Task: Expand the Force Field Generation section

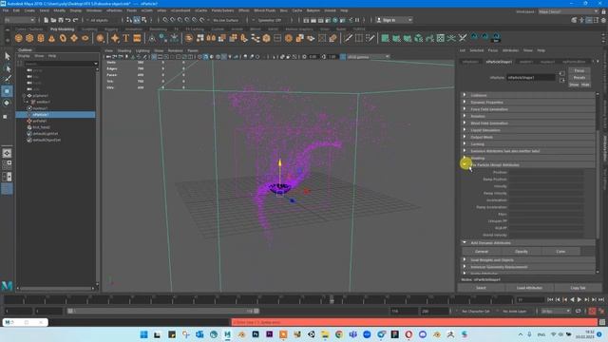Action: 529,109
